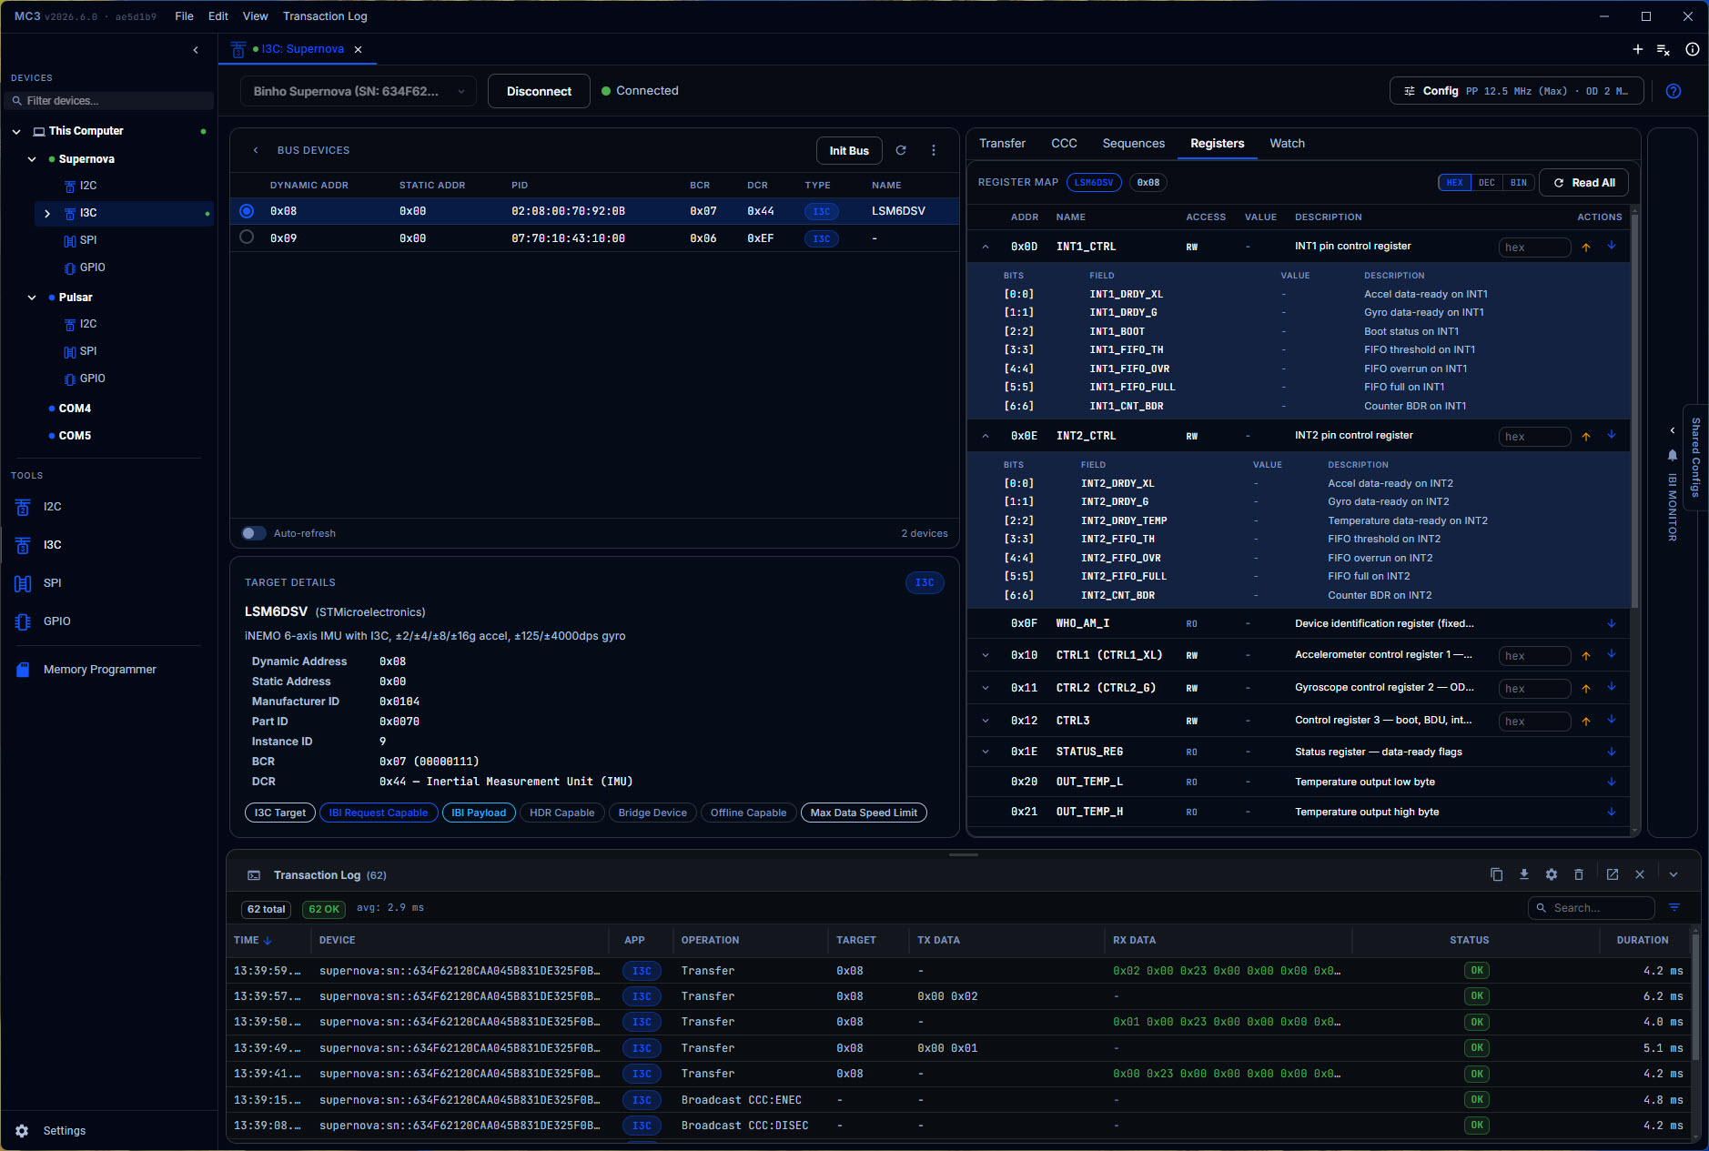Sort log by the TIME column

point(252,940)
